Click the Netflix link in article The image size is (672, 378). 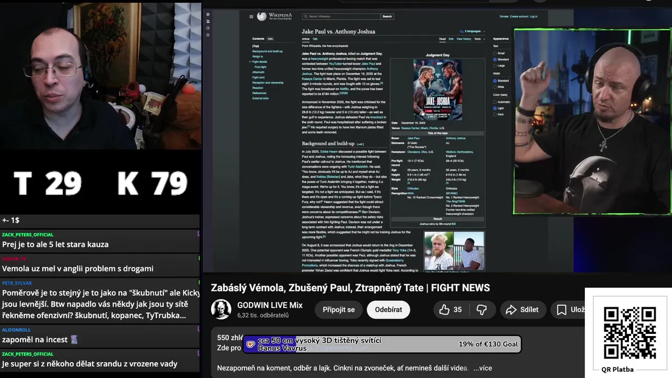(x=344, y=89)
